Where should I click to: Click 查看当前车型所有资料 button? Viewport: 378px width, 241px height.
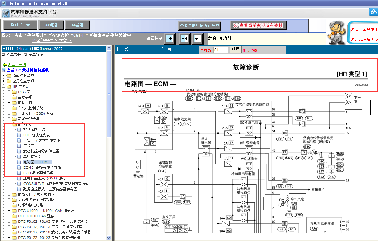point(259,26)
